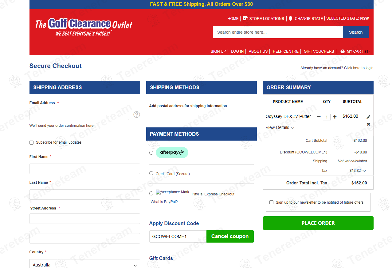Open ABOUT US page
This screenshot has width=392, height=268.
click(258, 51)
